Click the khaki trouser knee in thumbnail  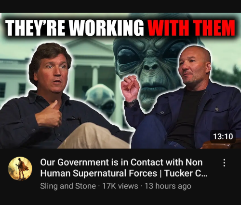click(x=95, y=135)
